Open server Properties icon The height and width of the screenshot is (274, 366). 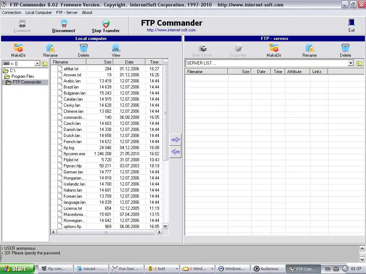point(238,48)
